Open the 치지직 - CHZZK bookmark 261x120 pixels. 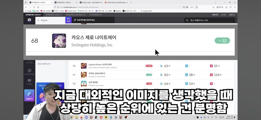click(x=58, y=11)
